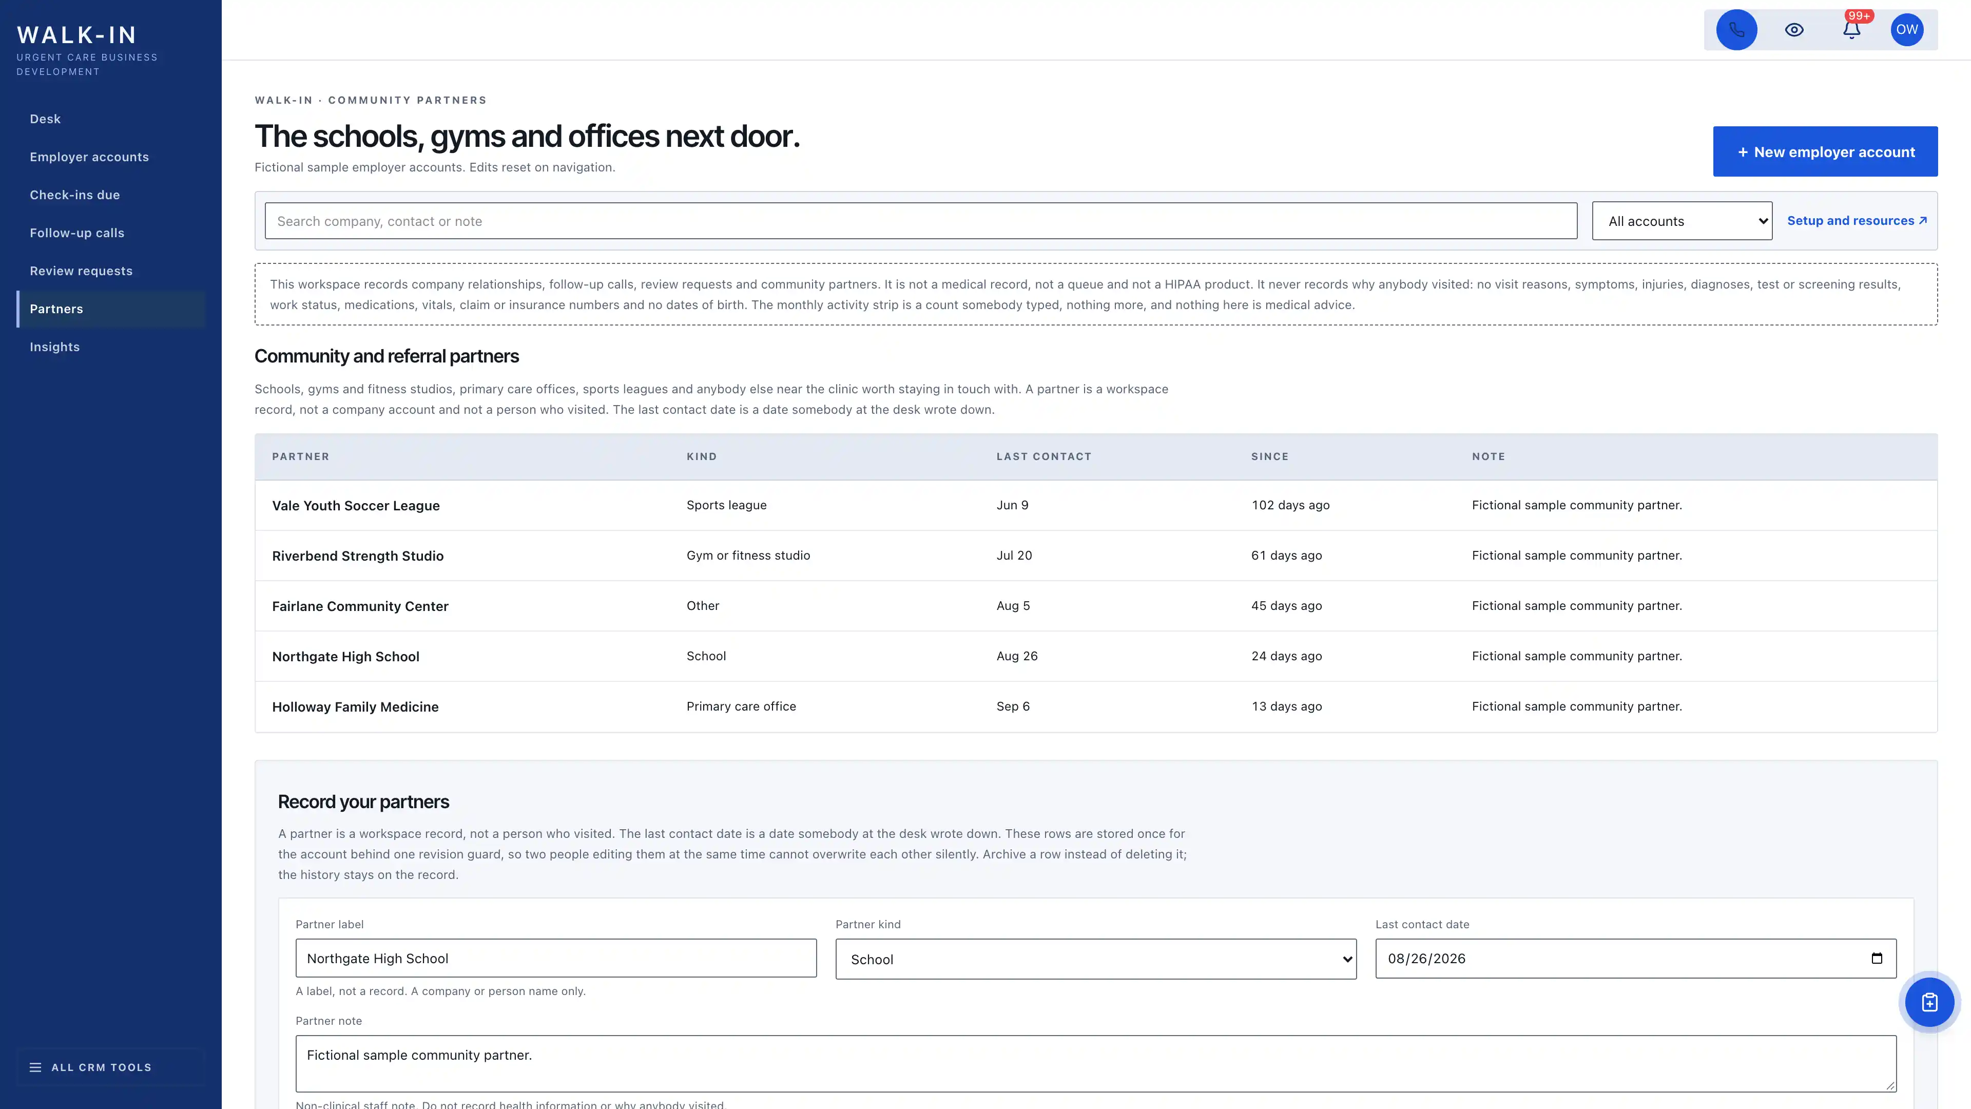
Task: Click the Partner label input field
Action: [555, 958]
